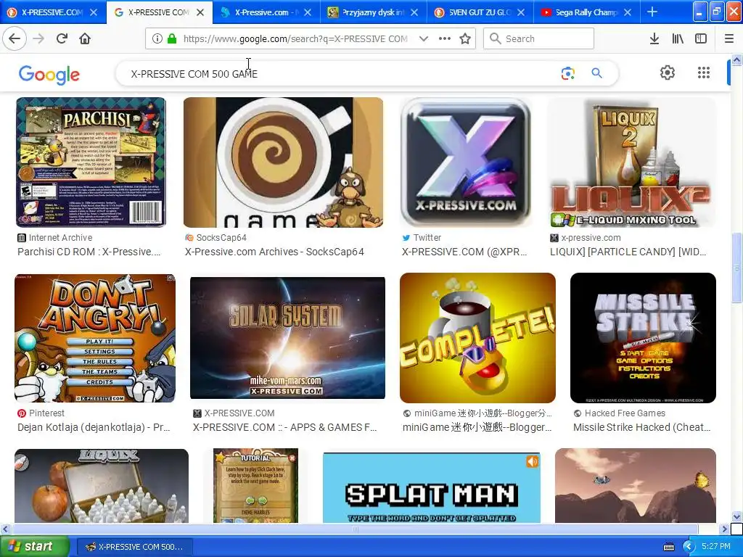Open Dejan Kotlaja Pinterest result link
This screenshot has width=743, height=557.
point(94,427)
